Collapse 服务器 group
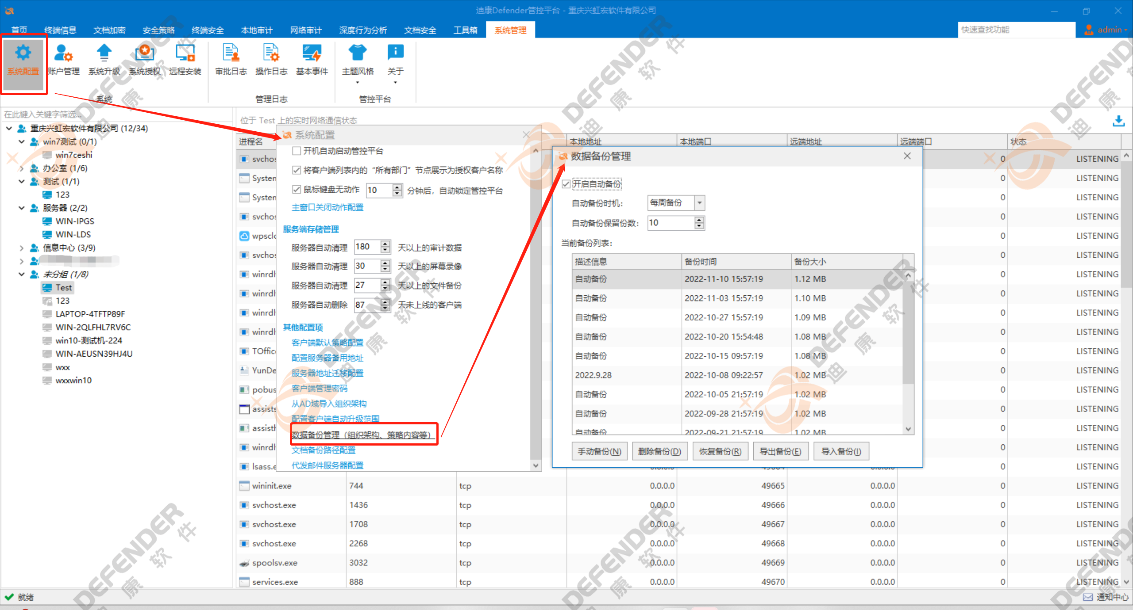The width and height of the screenshot is (1133, 610). tap(21, 208)
